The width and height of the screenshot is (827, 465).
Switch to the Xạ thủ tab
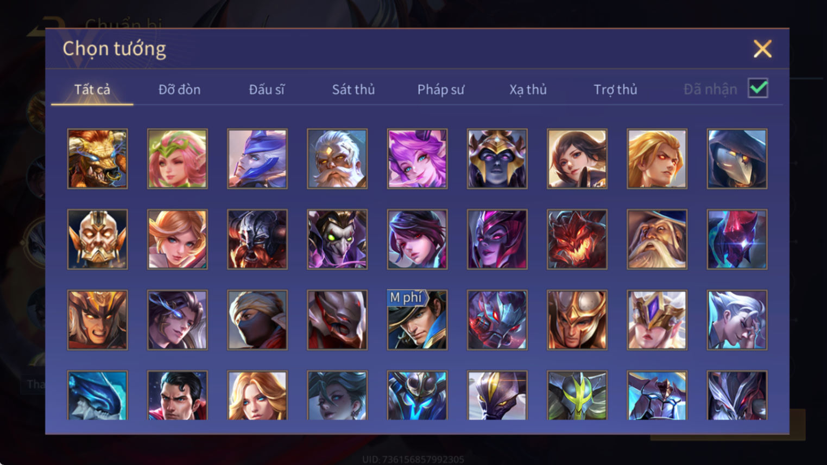[528, 90]
